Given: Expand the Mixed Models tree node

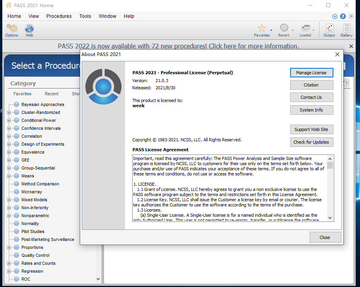Looking at the screenshot, I should click(x=9, y=200).
